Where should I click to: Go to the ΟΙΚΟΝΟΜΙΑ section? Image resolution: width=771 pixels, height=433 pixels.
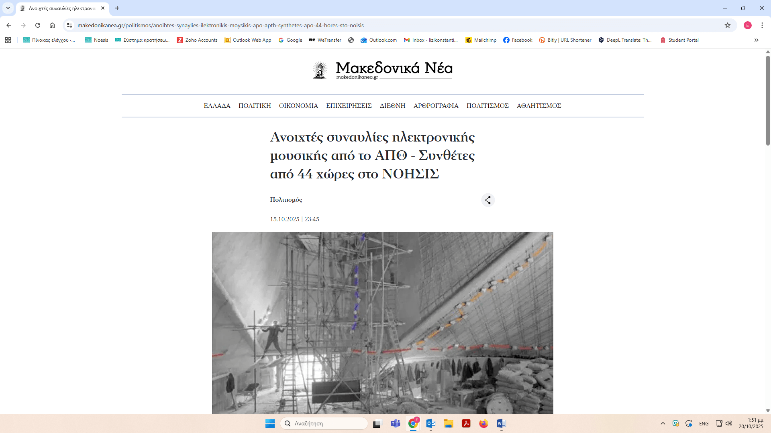coord(298,106)
